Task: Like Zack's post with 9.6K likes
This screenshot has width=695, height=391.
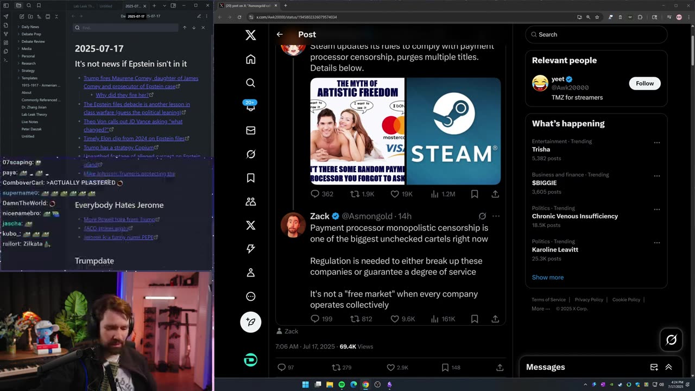Action: pos(394,319)
